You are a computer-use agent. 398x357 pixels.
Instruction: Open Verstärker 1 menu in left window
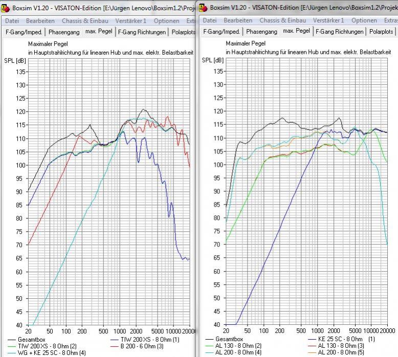tap(131, 21)
